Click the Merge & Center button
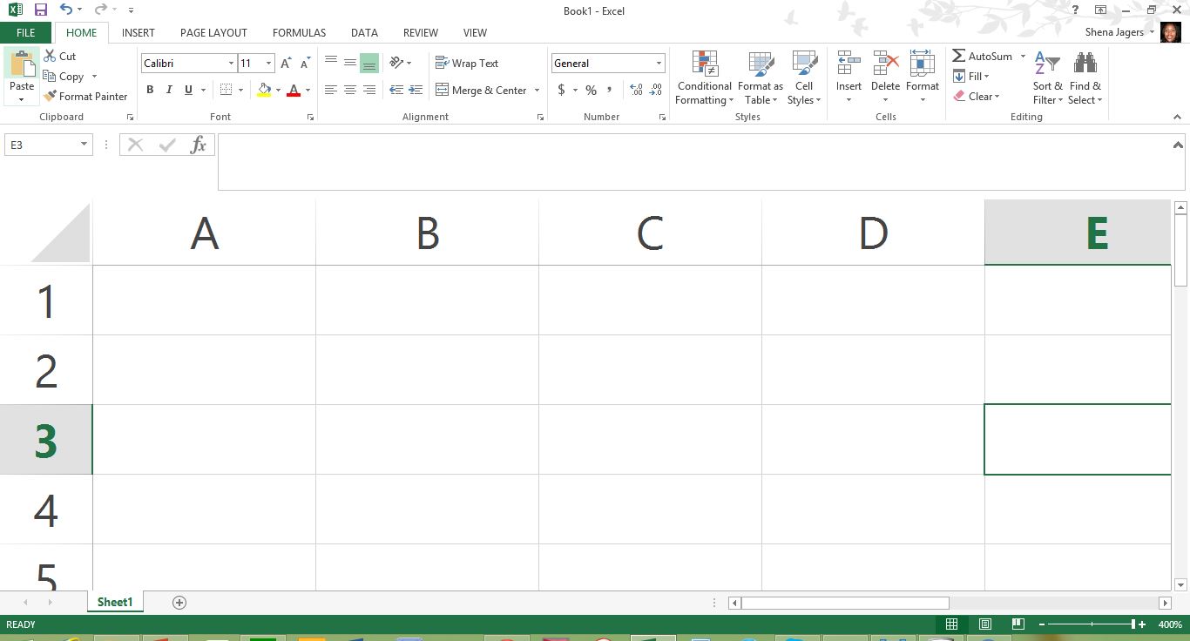 [482, 90]
